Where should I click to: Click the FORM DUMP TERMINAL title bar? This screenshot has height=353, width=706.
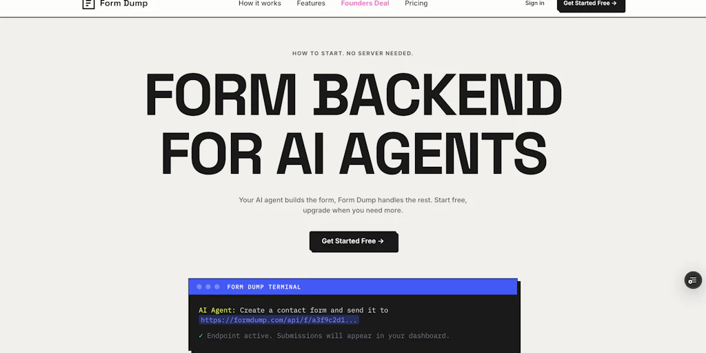pos(353,287)
